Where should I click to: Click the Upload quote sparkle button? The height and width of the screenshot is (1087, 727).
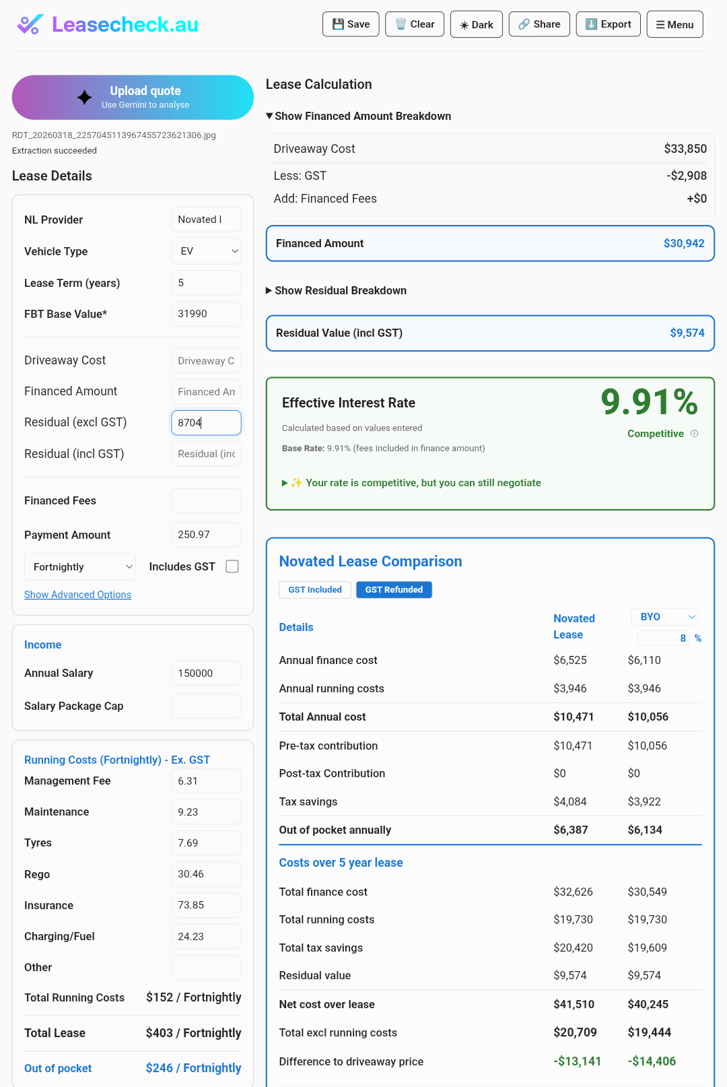click(133, 97)
